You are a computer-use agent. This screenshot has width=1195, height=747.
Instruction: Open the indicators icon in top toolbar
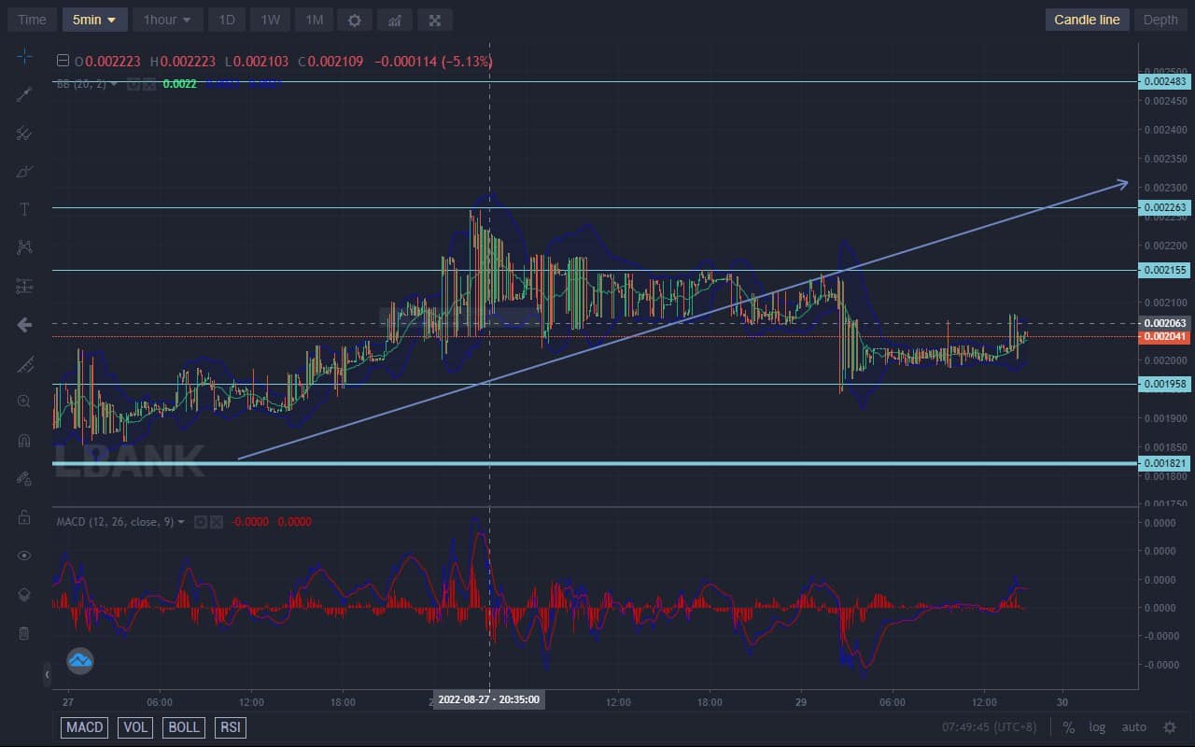click(x=395, y=20)
